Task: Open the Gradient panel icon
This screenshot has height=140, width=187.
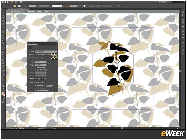Action: pos(183,34)
